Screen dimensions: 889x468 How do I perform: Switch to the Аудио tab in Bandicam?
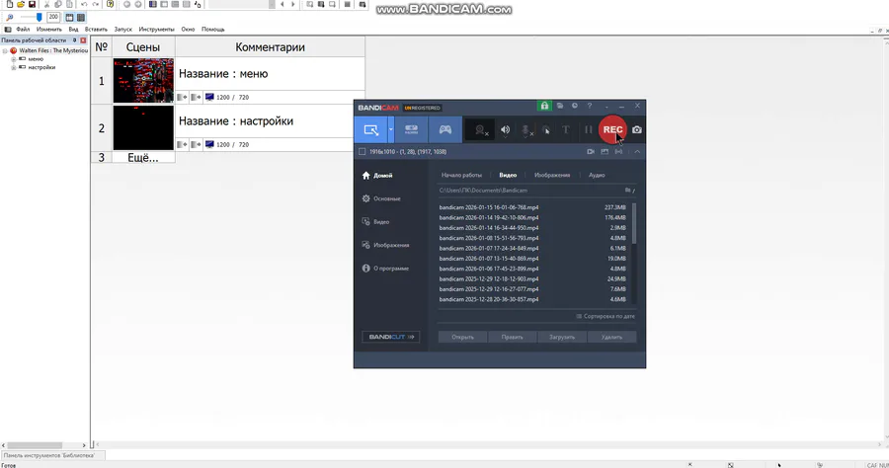(x=597, y=175)
